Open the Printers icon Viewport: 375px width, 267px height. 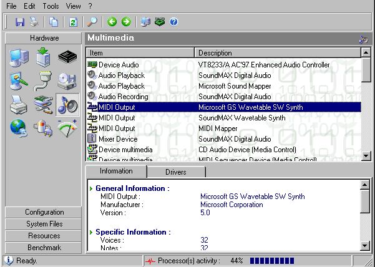(19, 105)
